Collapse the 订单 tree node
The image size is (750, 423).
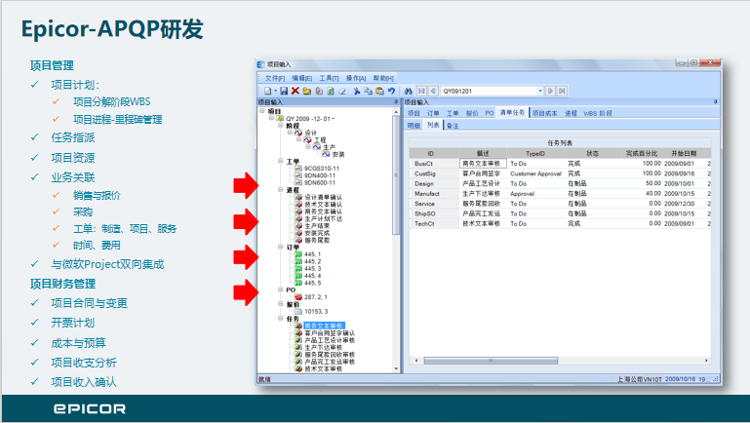[x=281, y=247]
